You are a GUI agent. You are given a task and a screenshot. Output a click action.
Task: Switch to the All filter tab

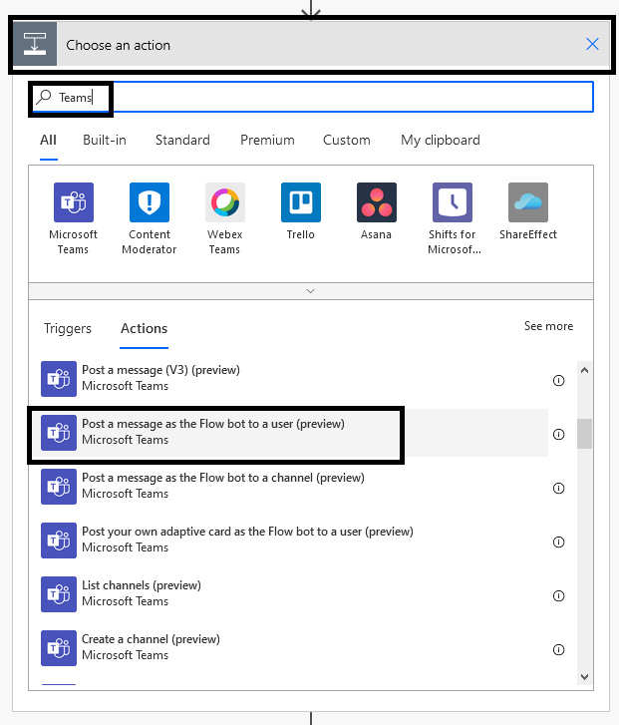(x=48, y=140)
